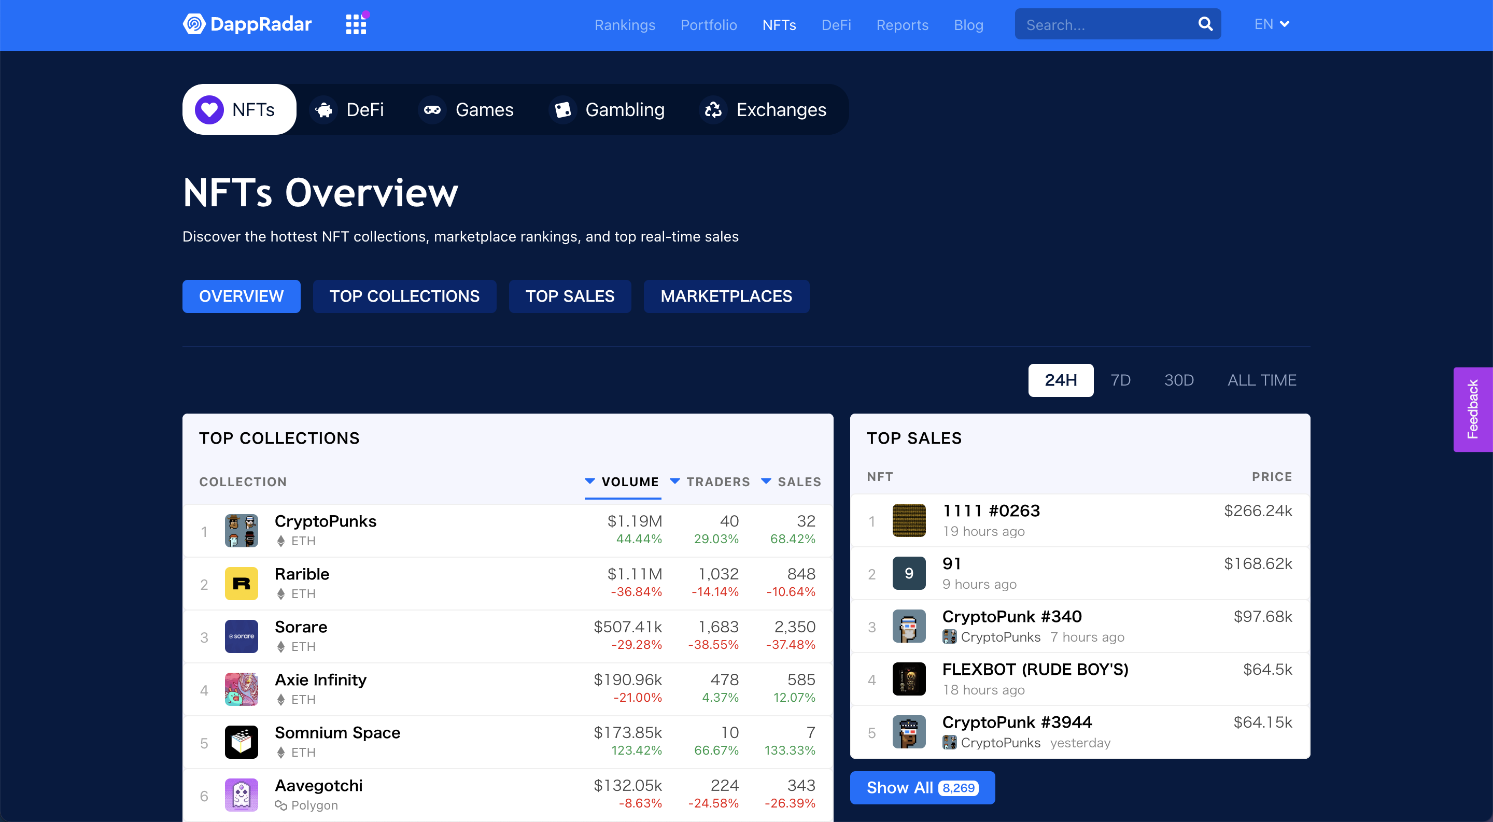Open the Axie Infinity collection link
Screen dimensions: 1493x822
(320, 679)
